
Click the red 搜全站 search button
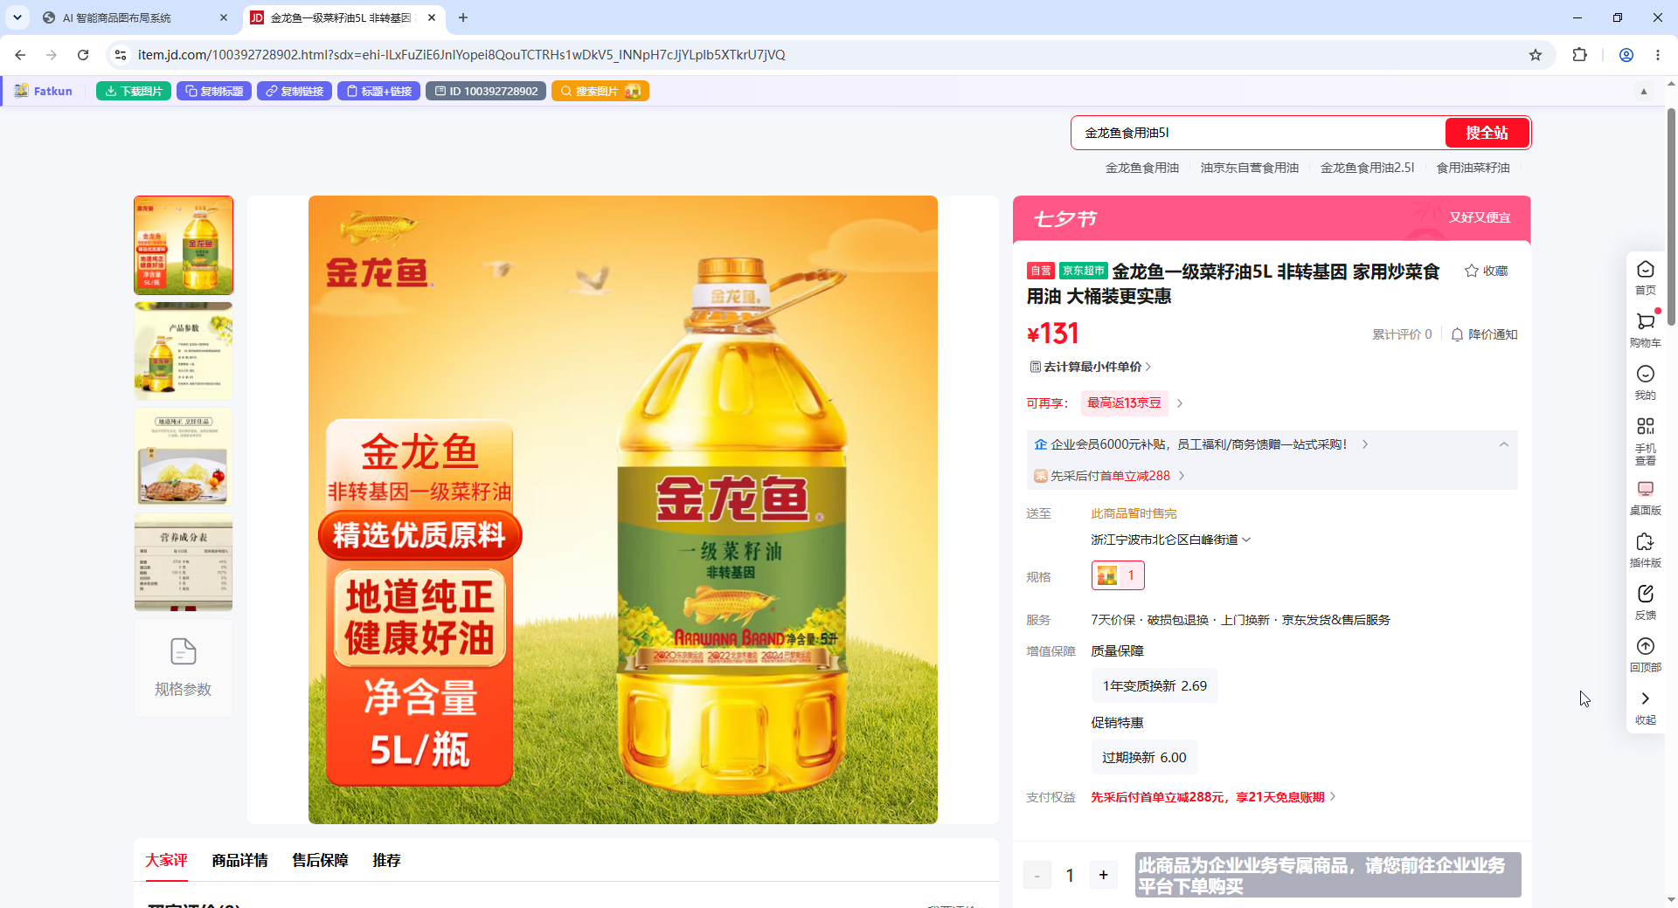pyautogui.click(x=1487, y=133)
